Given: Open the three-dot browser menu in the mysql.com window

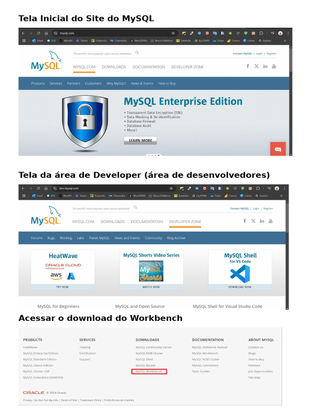Looking at the screenshot, I should pos(288,33).
